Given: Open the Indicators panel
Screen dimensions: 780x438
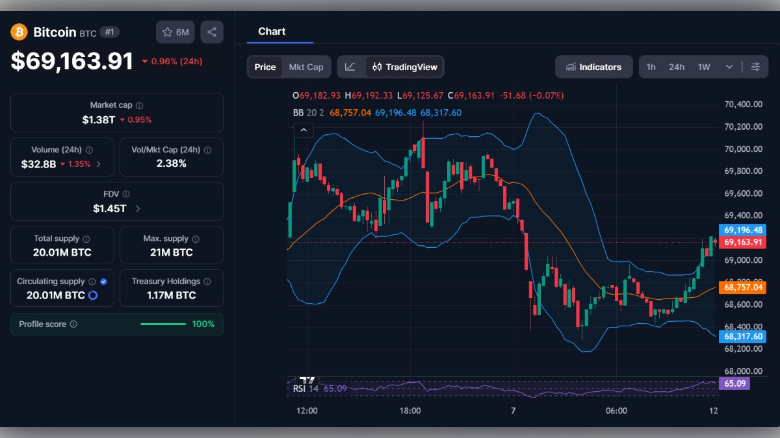Looking at the screenshot, I should pyautogui.click(x=593, y=66).
